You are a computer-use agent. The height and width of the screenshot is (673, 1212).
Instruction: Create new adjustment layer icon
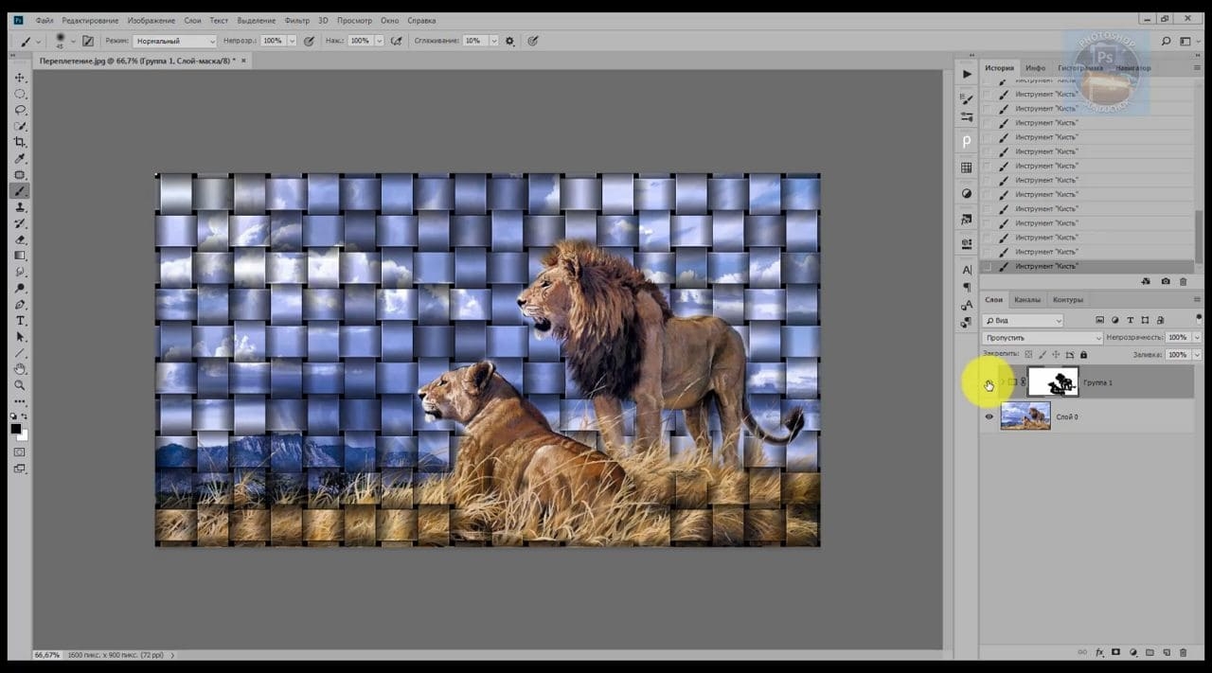(1133, 652)
